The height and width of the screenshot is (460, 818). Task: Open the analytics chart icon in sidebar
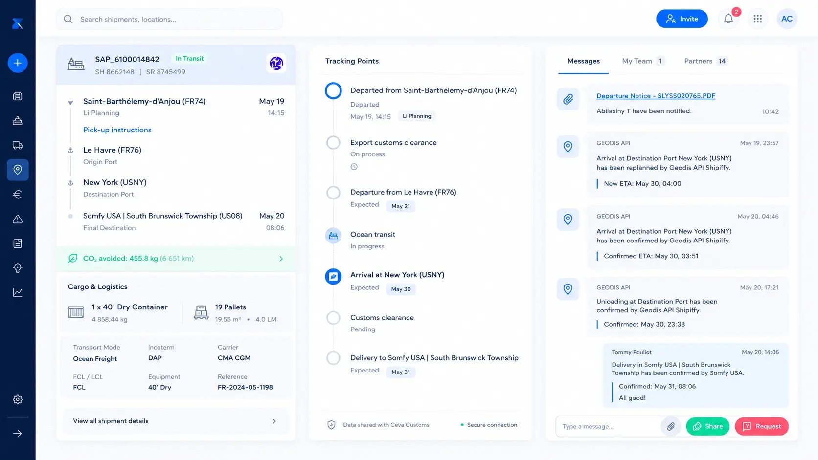(x=18, y=293)
